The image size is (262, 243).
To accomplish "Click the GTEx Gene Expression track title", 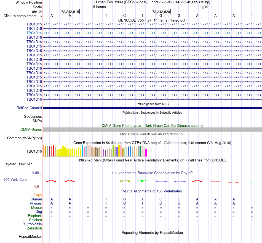I will tap(152, 143).
